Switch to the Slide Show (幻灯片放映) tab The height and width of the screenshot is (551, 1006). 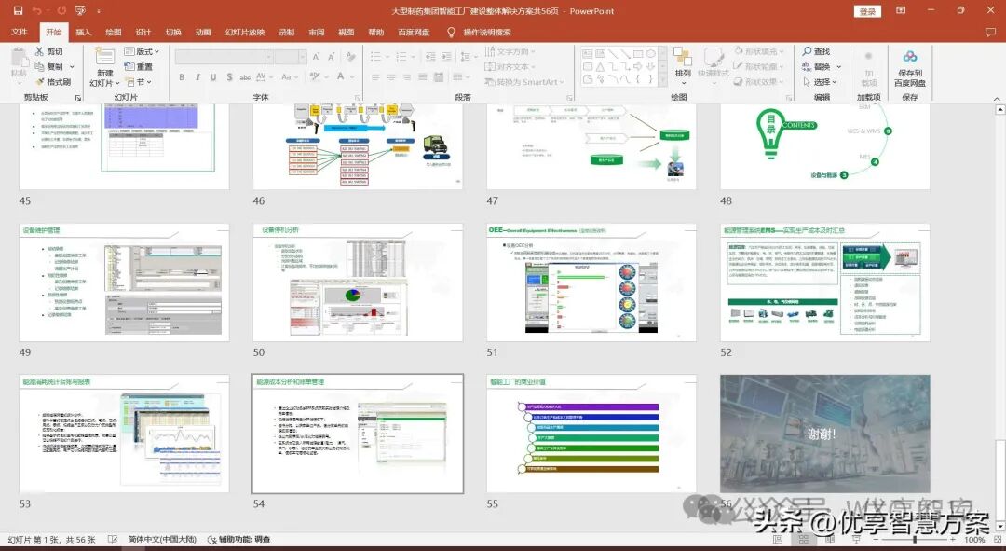click(245, 32)
